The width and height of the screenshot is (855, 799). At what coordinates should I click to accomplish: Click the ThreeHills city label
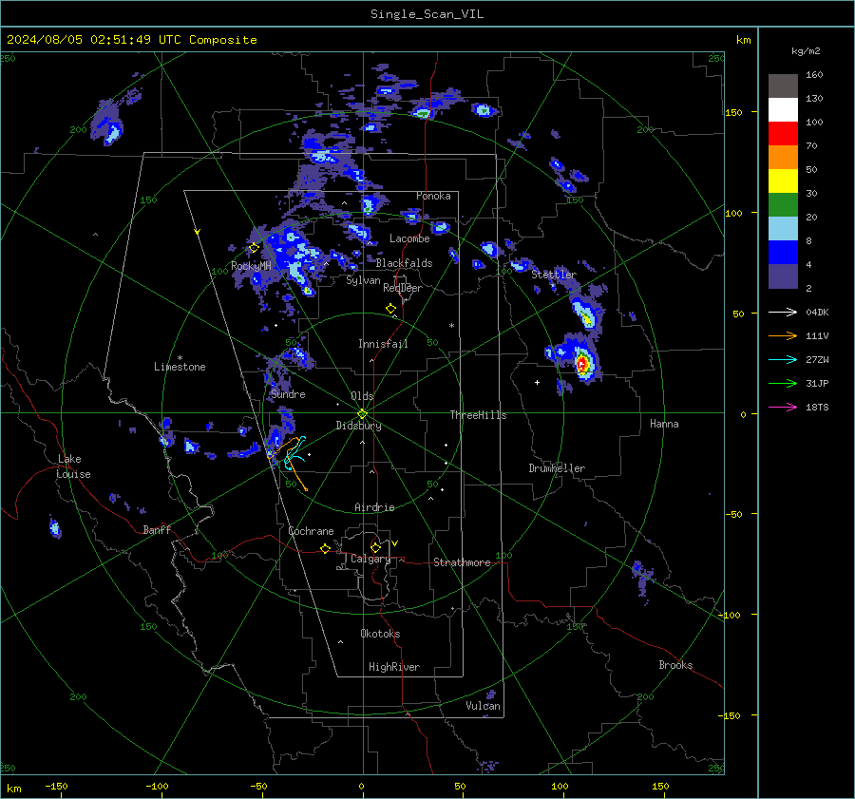478,415
